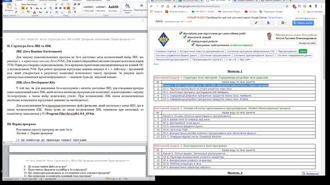Toggle show paragraph marks pilcrow
This screenshot has height=185, width=330.
click(75, 12)
